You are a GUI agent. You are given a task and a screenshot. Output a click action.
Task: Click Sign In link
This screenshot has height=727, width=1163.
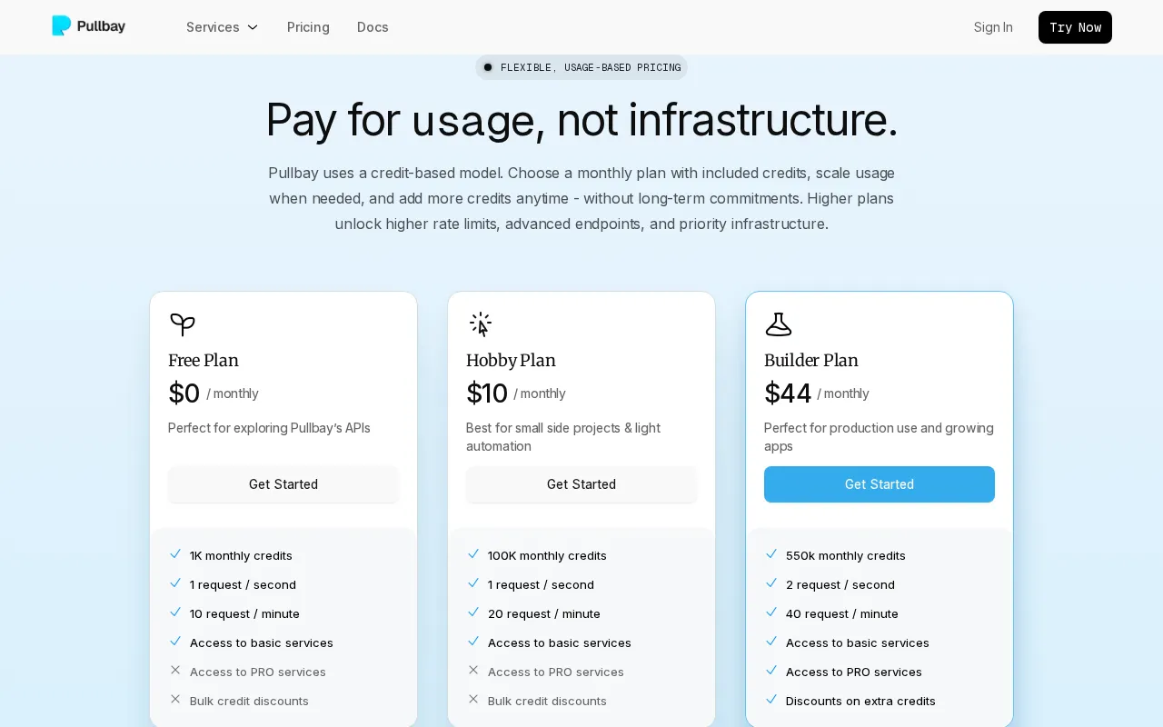993,27
